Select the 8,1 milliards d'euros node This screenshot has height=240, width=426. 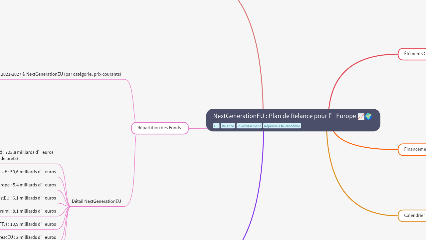(x=28, y=211)
